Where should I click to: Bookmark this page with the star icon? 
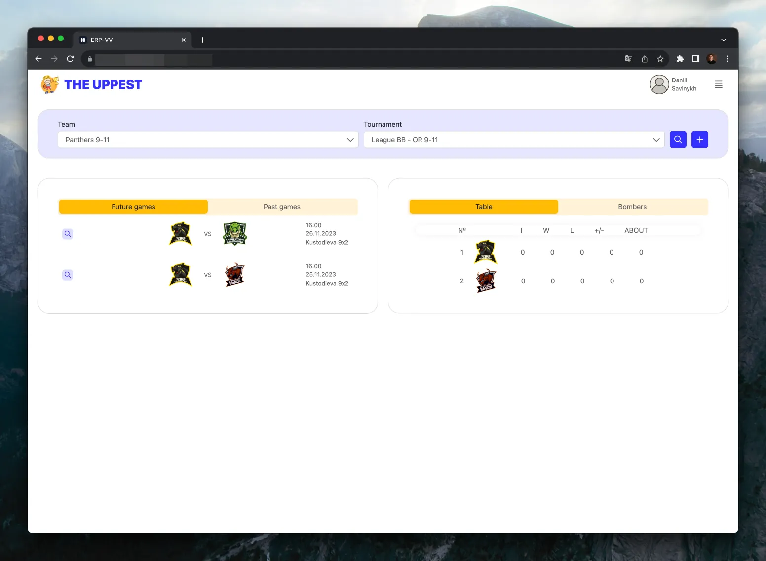(660, 59)
